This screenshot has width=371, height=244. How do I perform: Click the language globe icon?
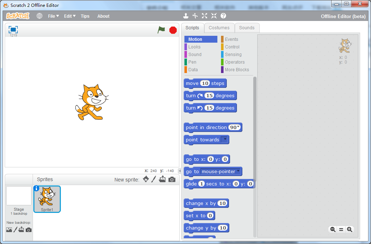(39, 16)
